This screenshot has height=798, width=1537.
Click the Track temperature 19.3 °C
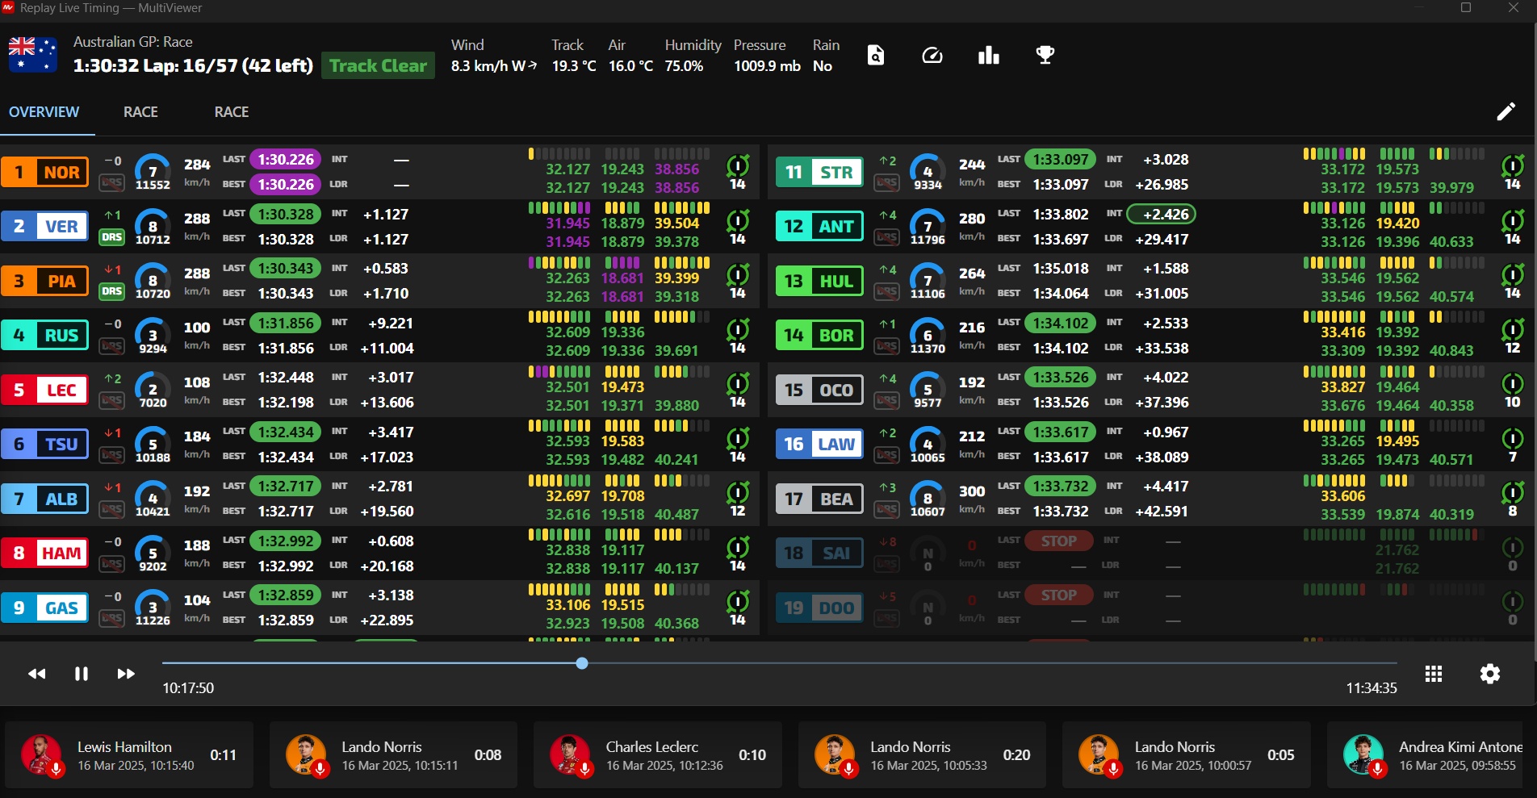[x=574, y=66]
